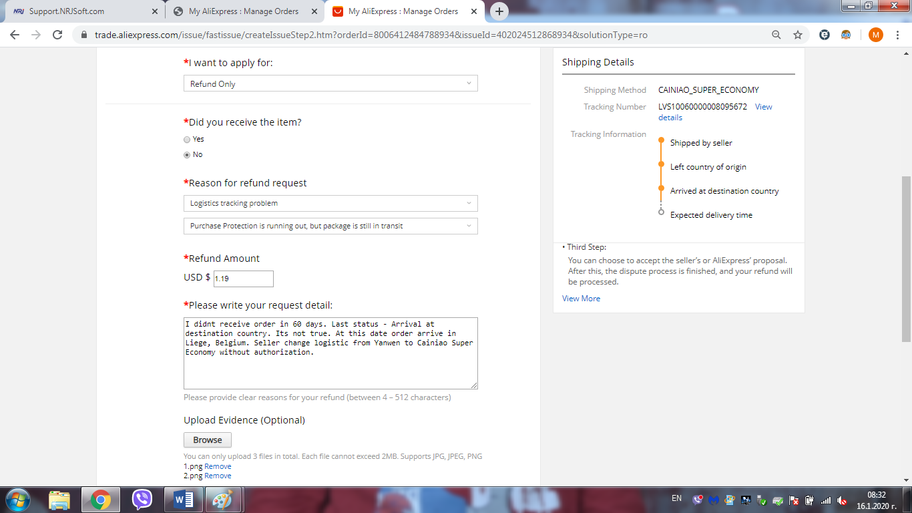Viewport: 912px width, 513px height.
Task: Expand the Purchase Protection reason dropdown
Action: click(330, 226)
